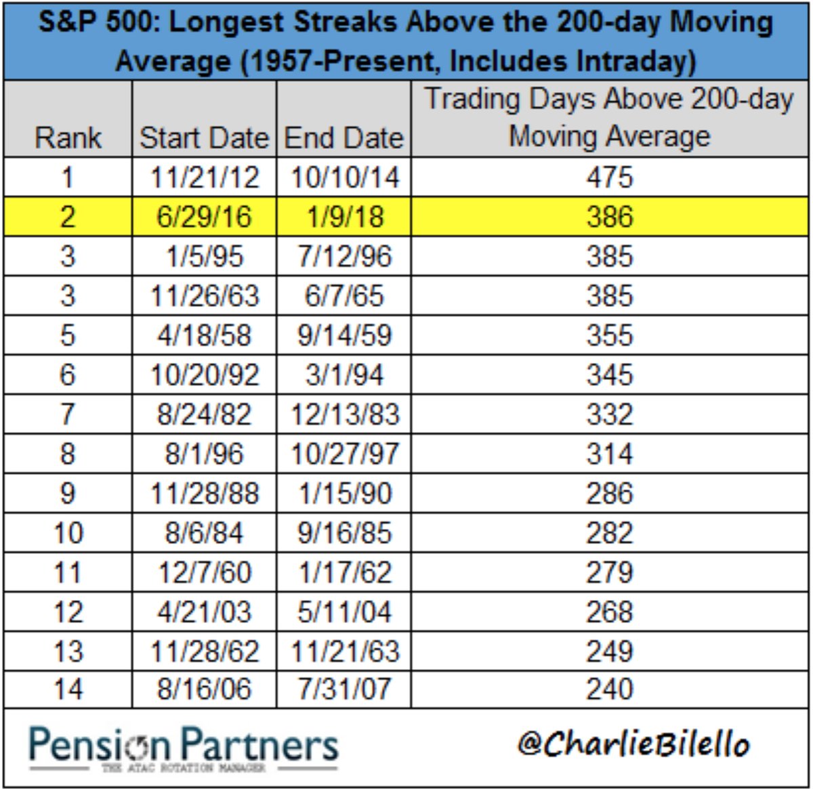
Task: Click the highlighted 386 trading days cell
Action: point(609,217)
